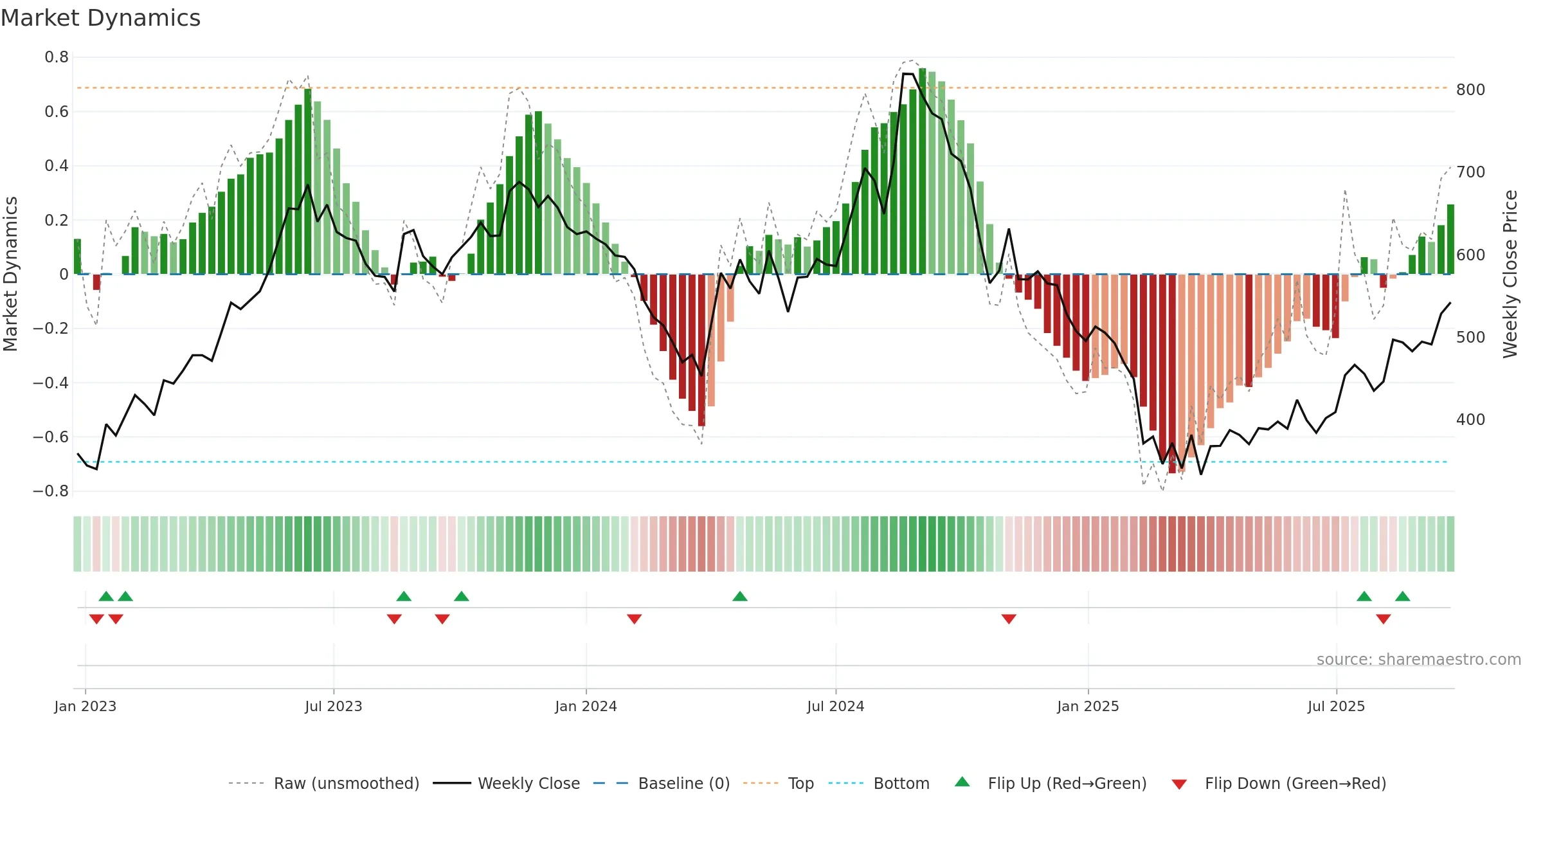
Task: Click the earliest red flip down marker in January 2023
Action: [96, 619]
